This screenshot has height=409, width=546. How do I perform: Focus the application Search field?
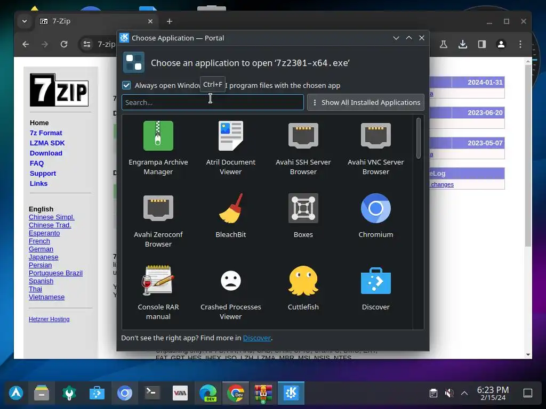tap(212, 102)
